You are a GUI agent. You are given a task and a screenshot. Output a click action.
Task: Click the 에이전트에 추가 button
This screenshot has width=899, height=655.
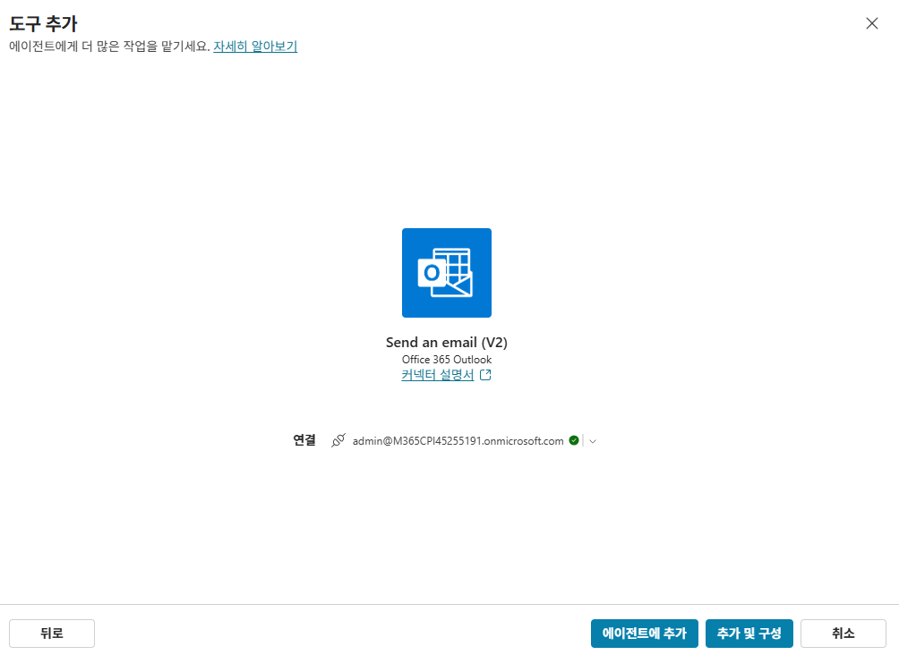coord(645,634)
